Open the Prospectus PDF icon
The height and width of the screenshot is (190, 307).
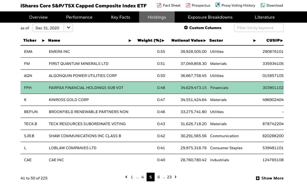(188, 5)
